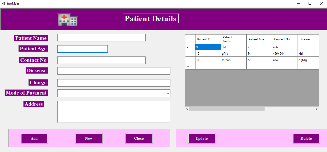Focus the Address multiline text box

pyautogui.click(x=114, y=112)
